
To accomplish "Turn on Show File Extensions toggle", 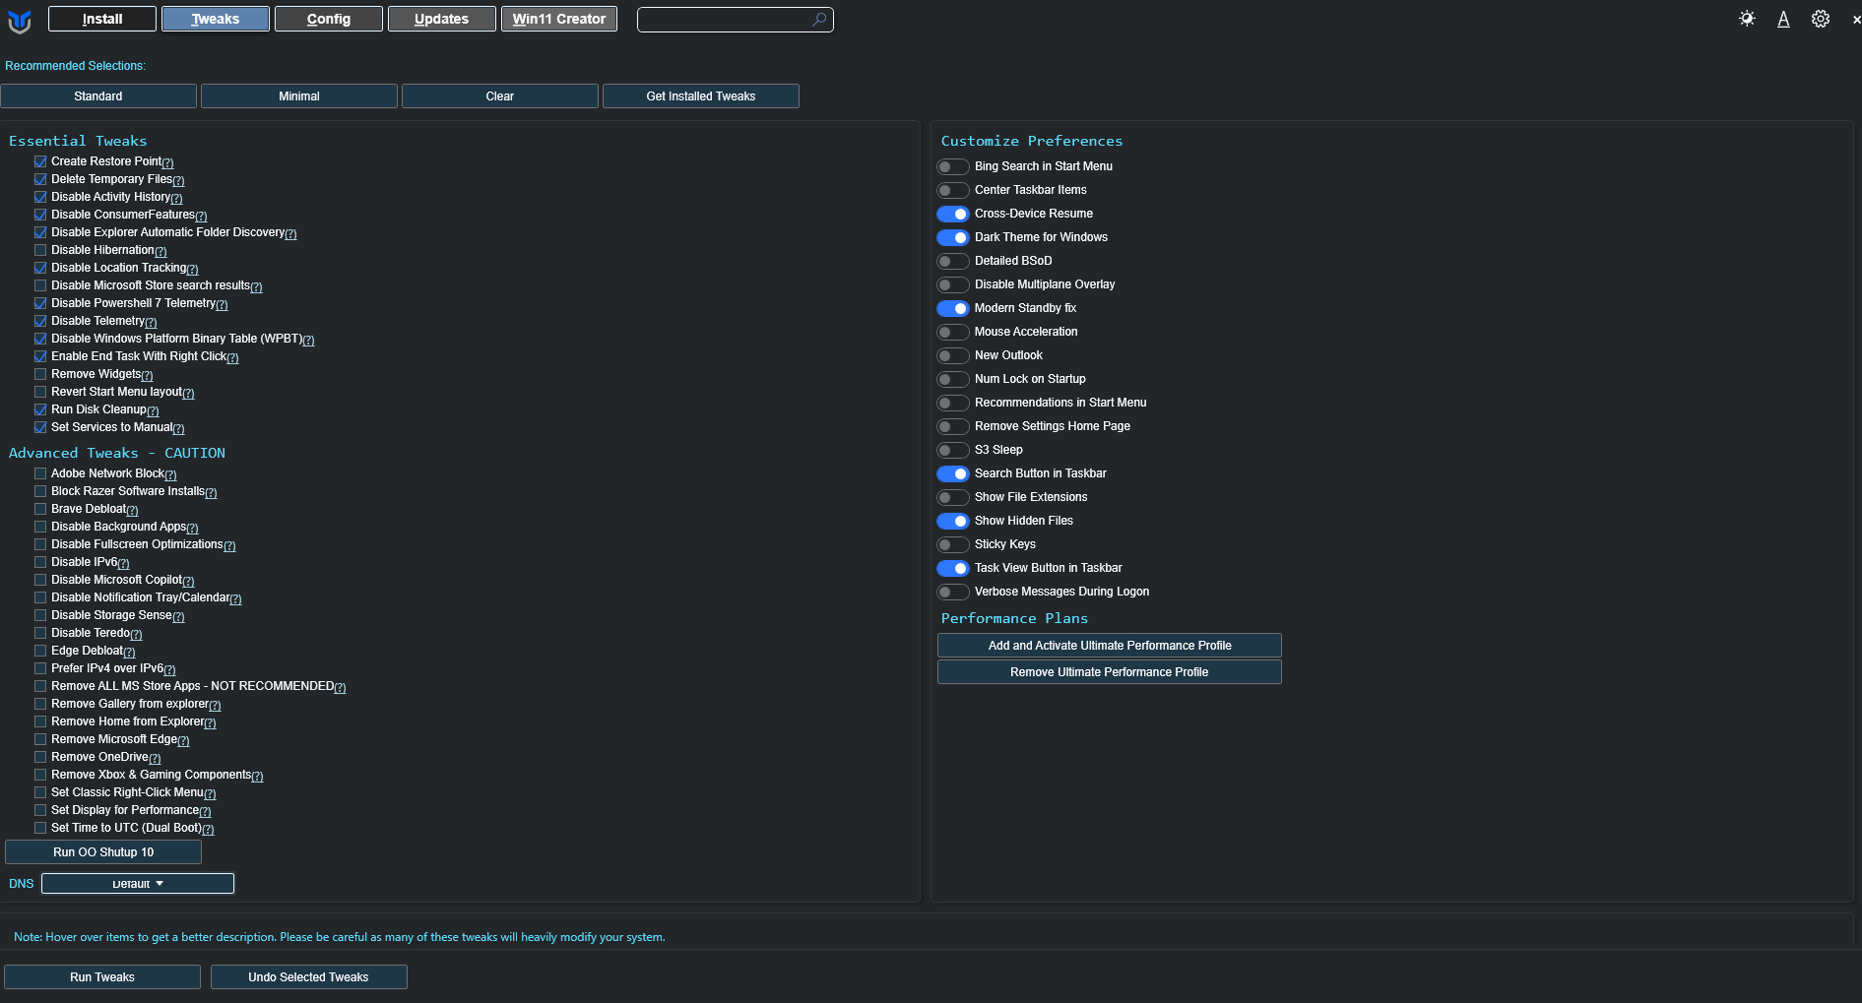I will click(x=952, y=497).
